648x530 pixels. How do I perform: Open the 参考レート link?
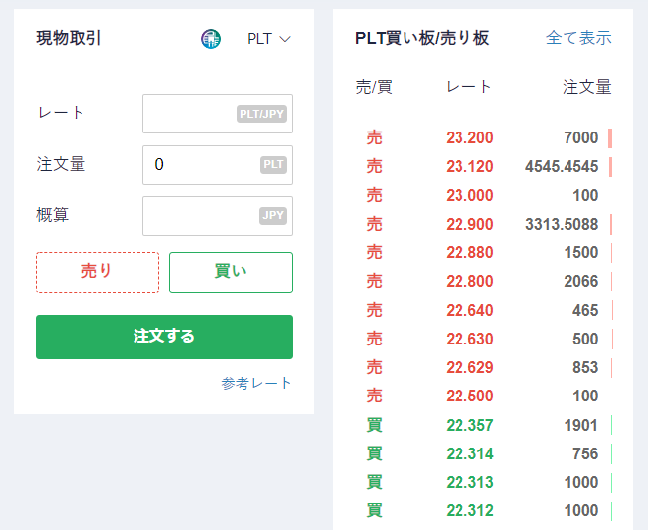point(256,384)
